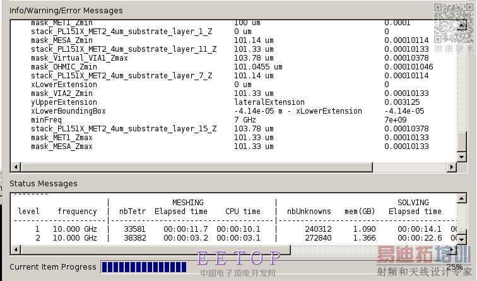Screen dimensions: 477x281
Task: Click the xLowerBoundingBox variable name
Action: (x=68, y=111)
